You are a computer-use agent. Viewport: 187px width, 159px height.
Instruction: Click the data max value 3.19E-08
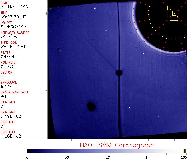(x=11, y=116)
